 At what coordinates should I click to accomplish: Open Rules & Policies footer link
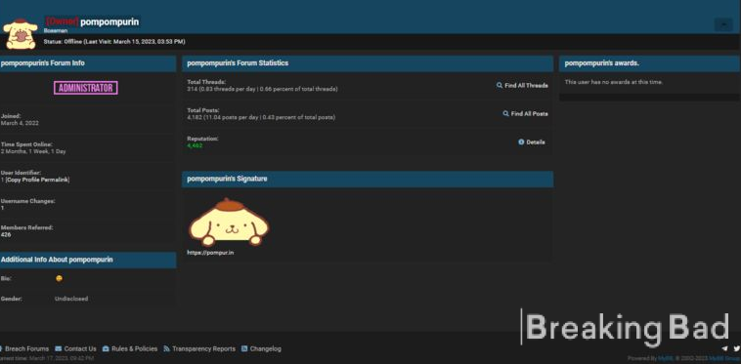(134, 349)
